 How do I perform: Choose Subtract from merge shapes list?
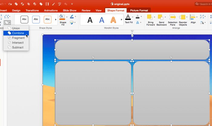[18, 47]
